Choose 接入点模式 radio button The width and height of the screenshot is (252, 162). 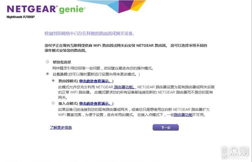pos(53,103)
